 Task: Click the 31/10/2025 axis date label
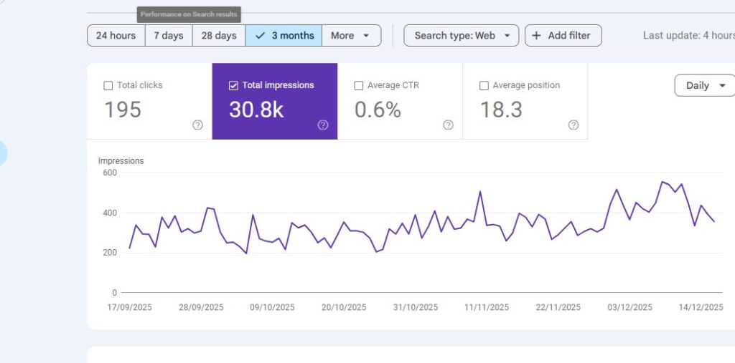(416, 307)
